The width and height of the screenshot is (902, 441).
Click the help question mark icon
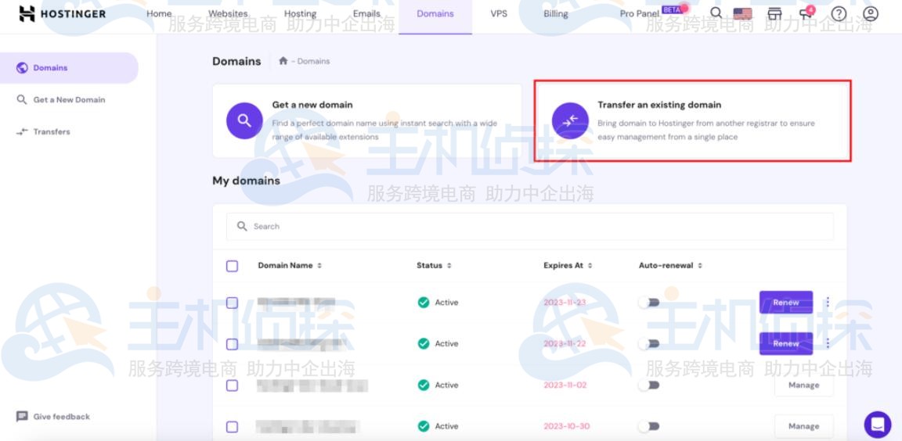pos(836,14)
